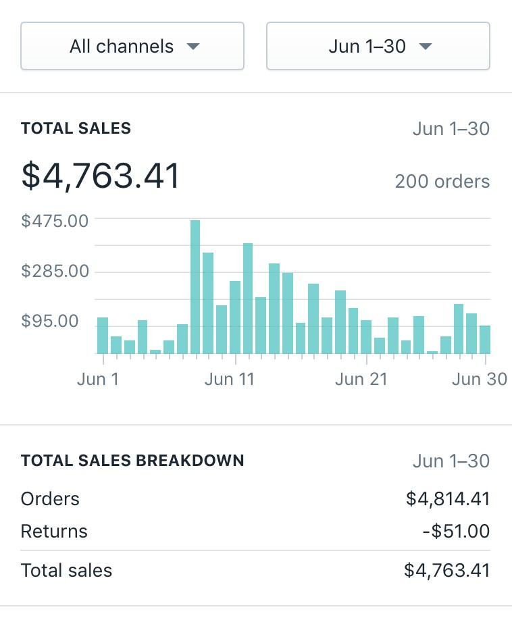This screenshot has width=512, height=620.
Task: Click the first chart bar for Jun 1
Action: coord(103,336)
